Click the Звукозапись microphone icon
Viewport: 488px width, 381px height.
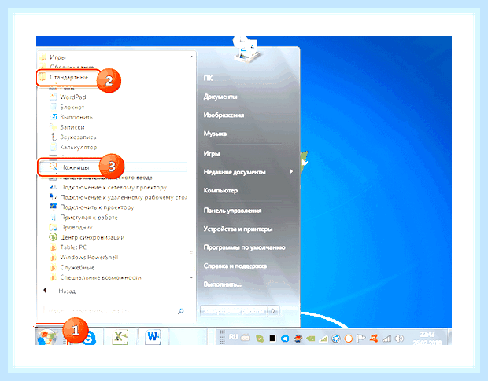[54, 137]
